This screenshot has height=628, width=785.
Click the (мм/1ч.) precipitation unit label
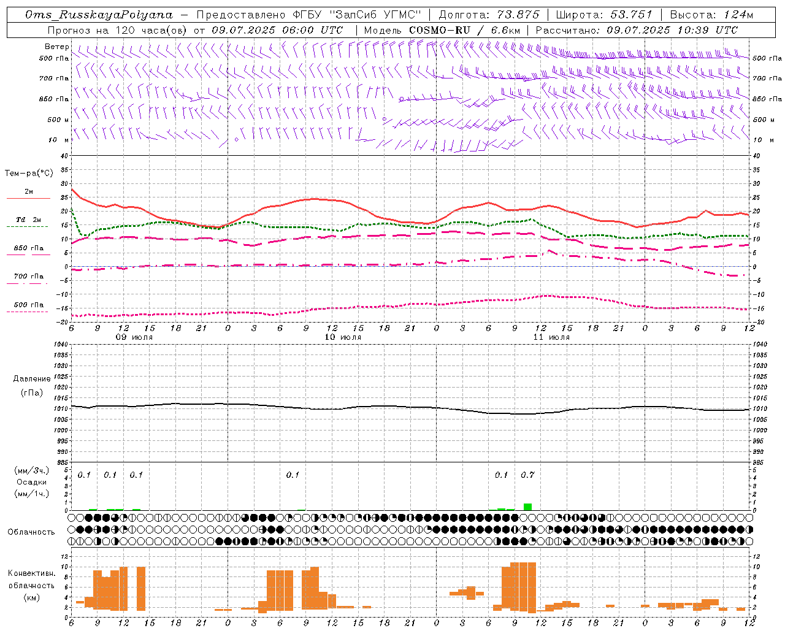click(x=32, y=494)
